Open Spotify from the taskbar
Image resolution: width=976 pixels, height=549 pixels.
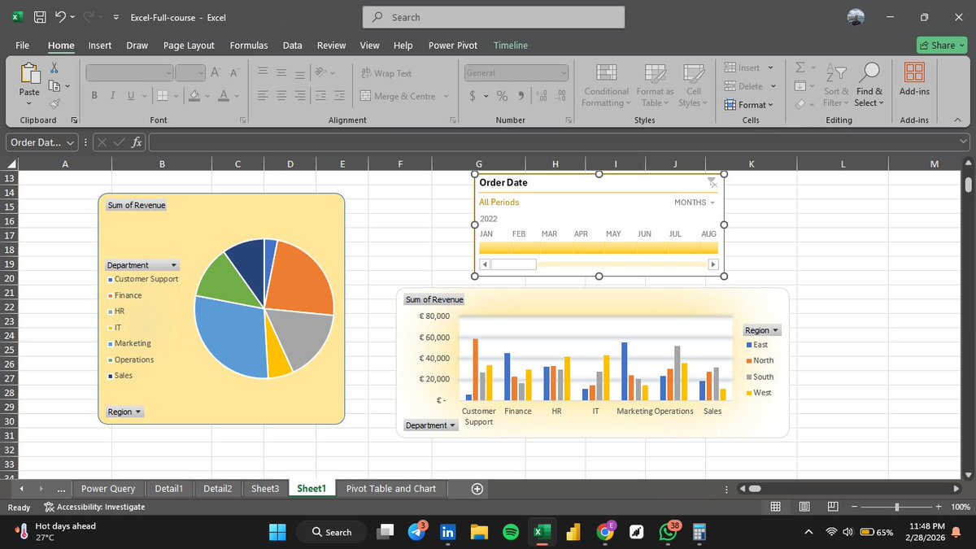[x=511, y=532]
